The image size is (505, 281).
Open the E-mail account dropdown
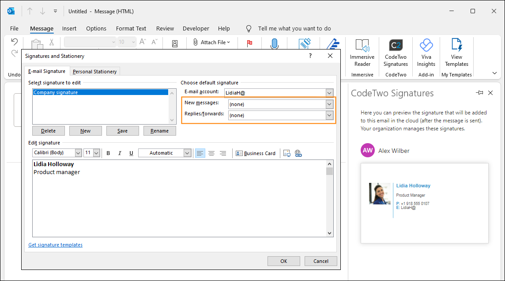329,93
